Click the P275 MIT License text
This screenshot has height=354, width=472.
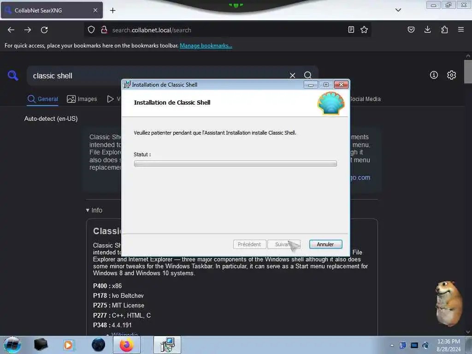coord(118,306)
